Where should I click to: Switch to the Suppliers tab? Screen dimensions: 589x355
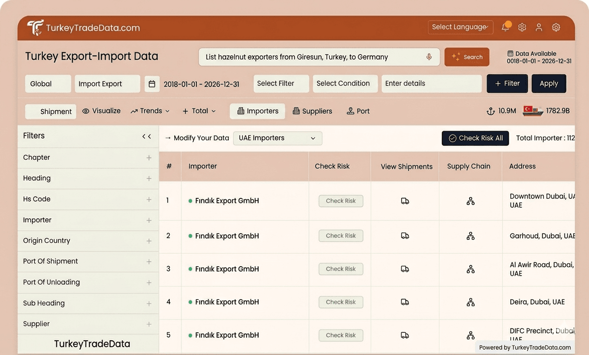(312, 111)
